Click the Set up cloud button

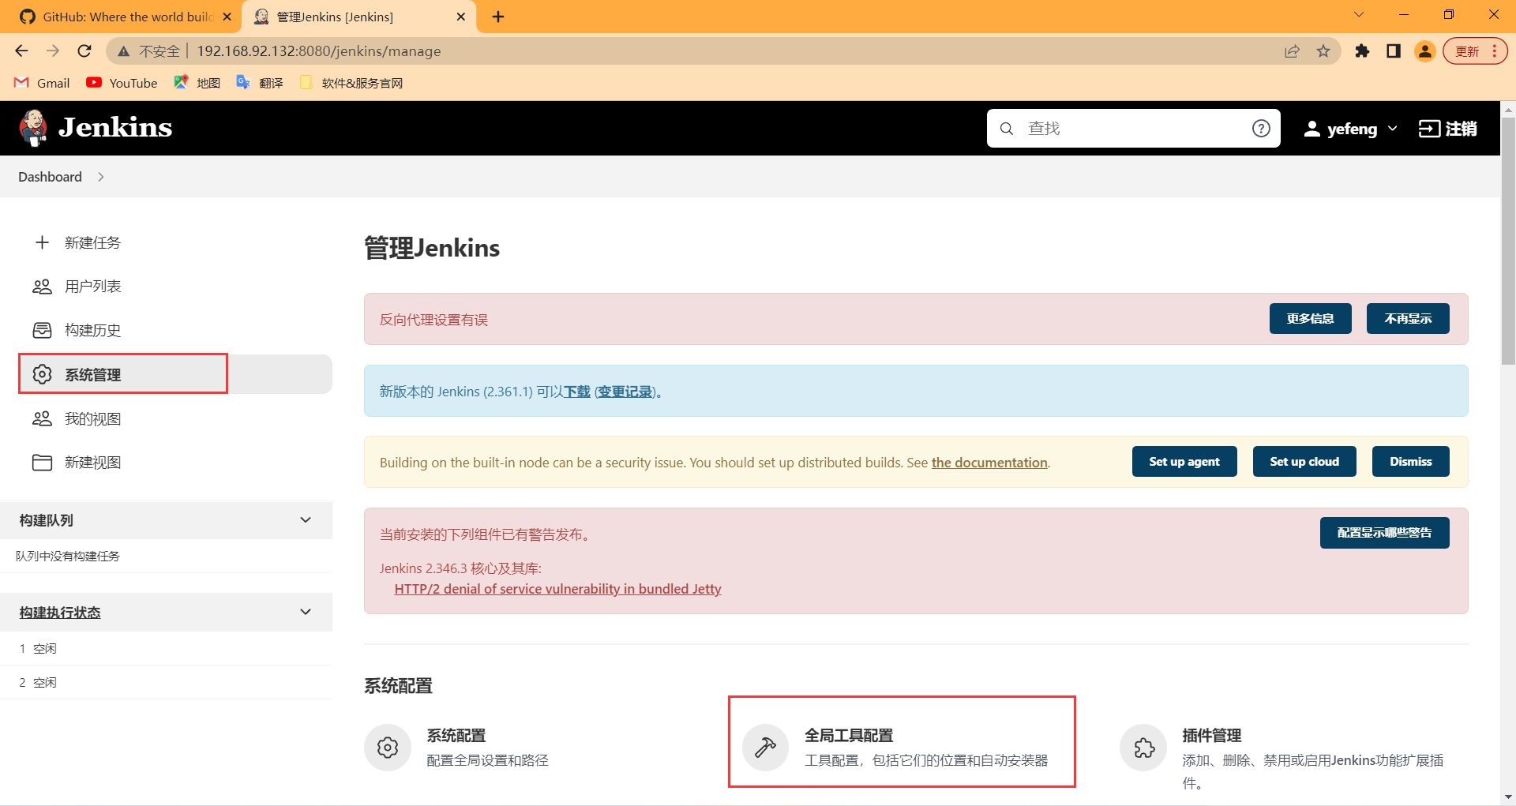pyautogui.click(x=1304, y=462)
